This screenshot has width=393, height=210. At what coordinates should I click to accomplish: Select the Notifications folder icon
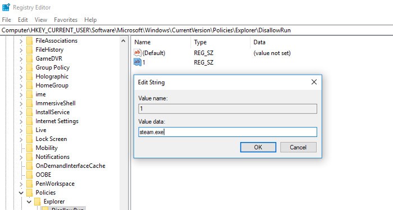[30, 157]
